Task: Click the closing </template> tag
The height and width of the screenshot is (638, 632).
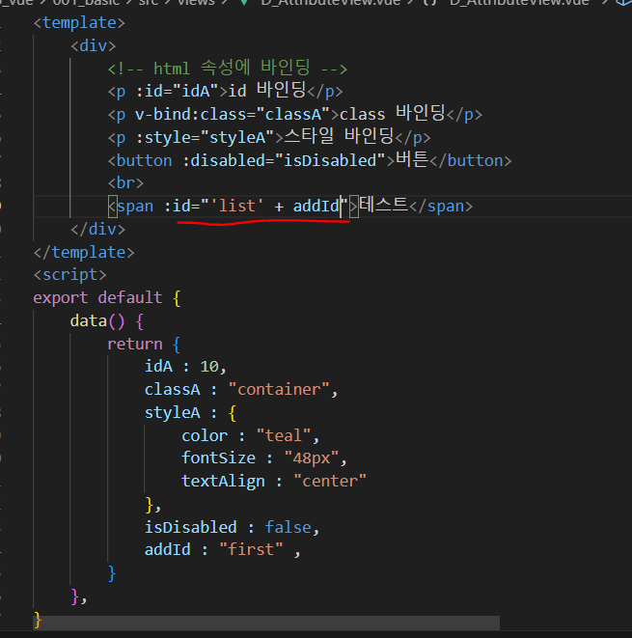Action: pyautogui.click(x=84, y=252)
